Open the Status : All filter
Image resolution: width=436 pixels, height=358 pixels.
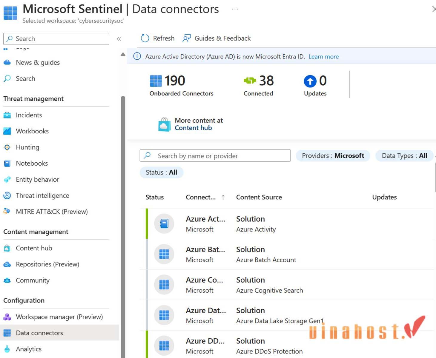tap(161, 172)
